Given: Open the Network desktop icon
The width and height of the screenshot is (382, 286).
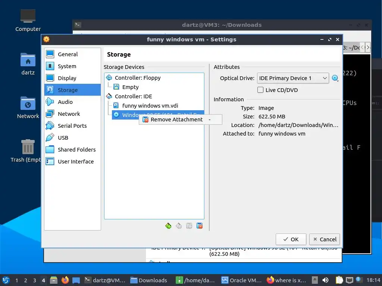Looking at the screenshot, I should [x=28, y=108].
